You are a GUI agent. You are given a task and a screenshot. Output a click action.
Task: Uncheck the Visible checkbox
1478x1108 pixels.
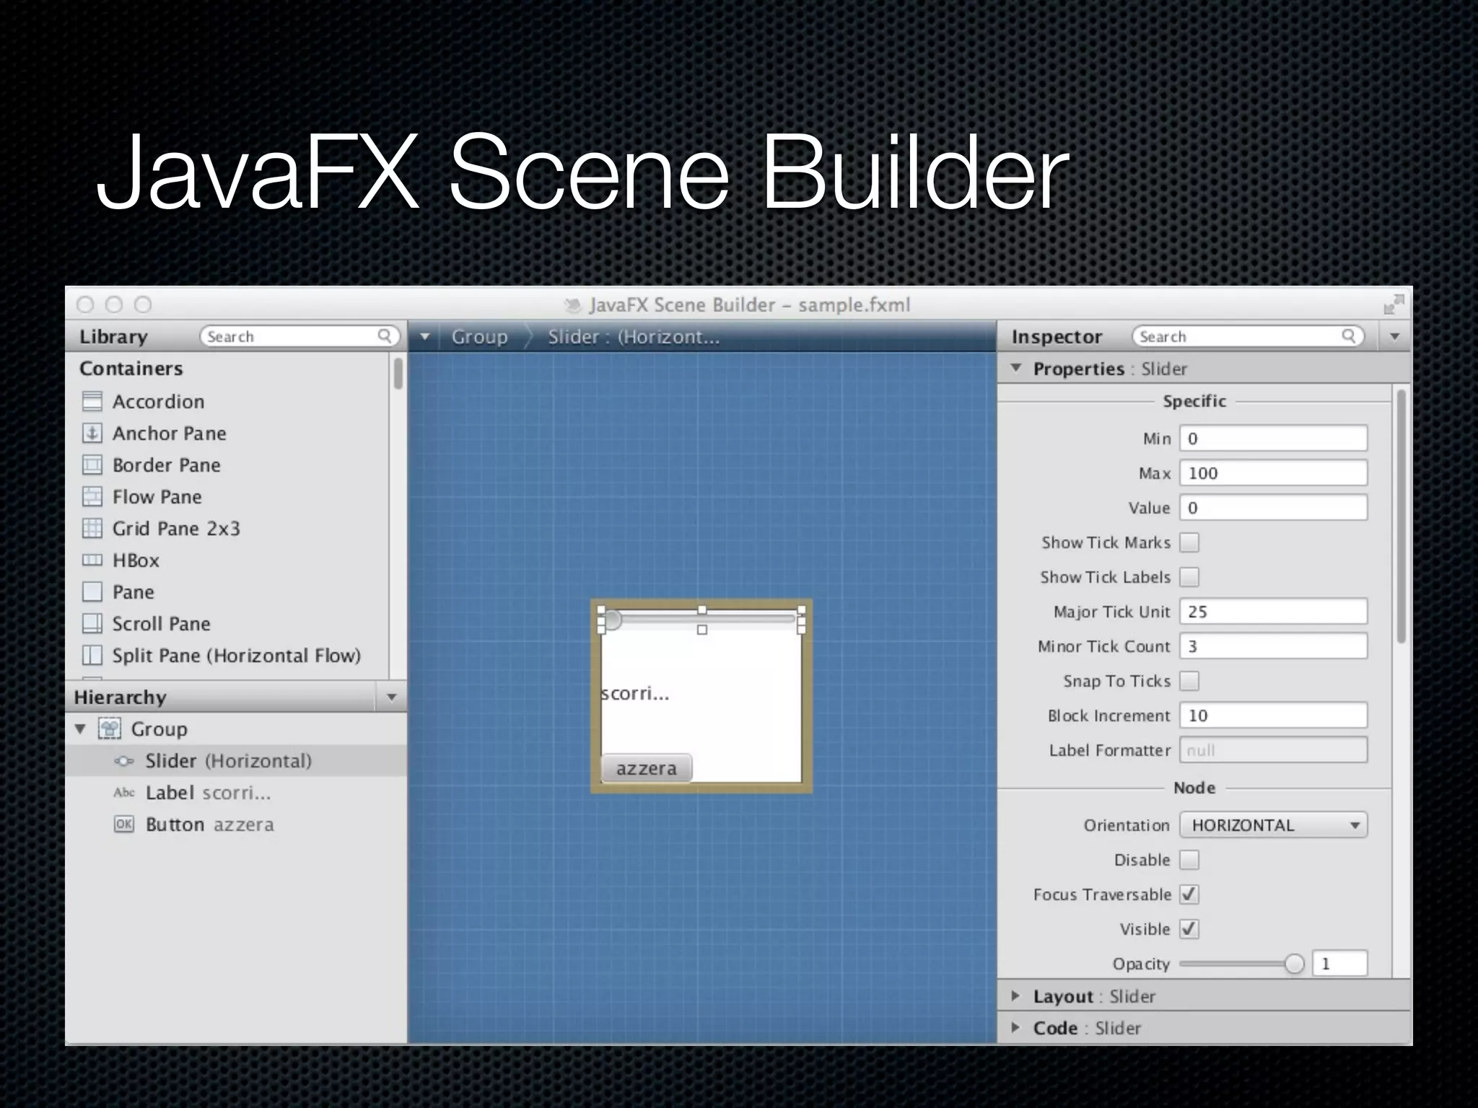click(x=1189, y=929)
